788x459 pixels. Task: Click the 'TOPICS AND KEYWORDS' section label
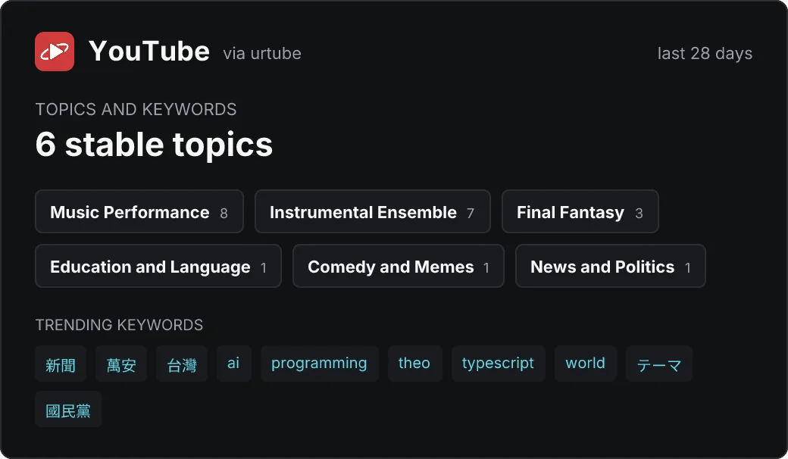coord(136,110)
